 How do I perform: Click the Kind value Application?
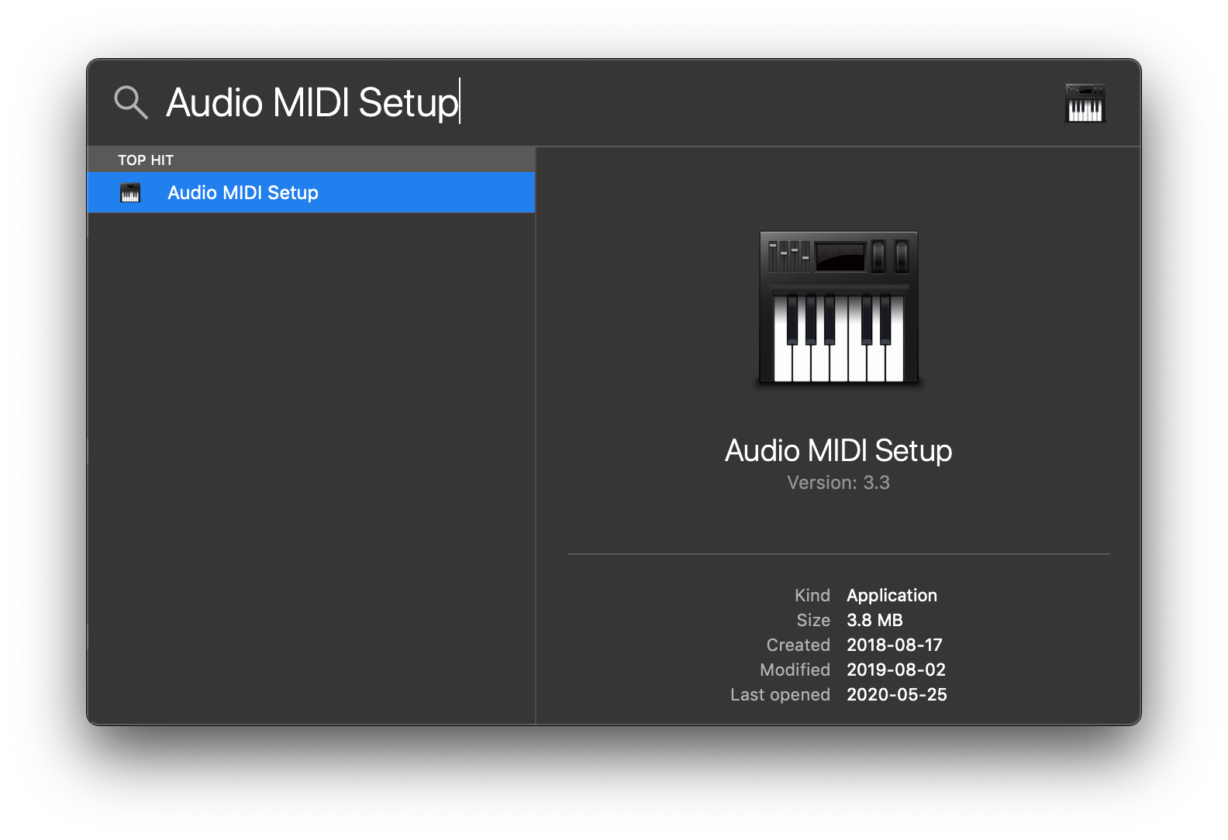(x=892, y=595)
